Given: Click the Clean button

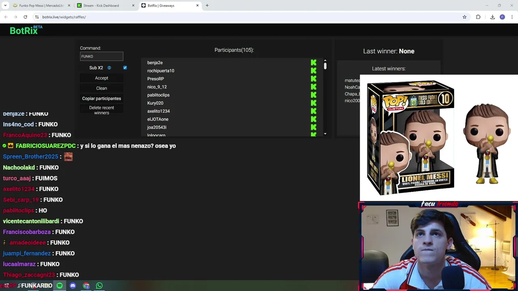Looking at the screenshot, I should [x=102, y=88].
